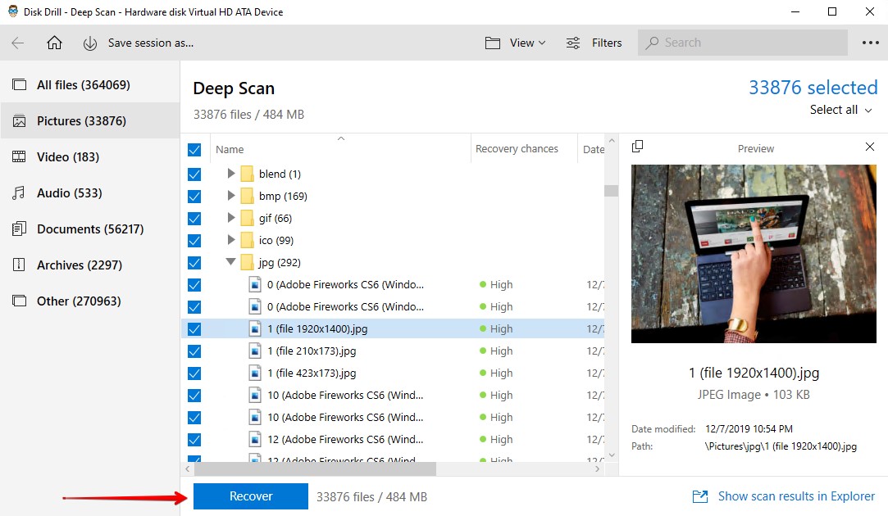Expand the gif (66) folder
The image size is (888, 516).
pyautogui.click(x=230, y=217)
